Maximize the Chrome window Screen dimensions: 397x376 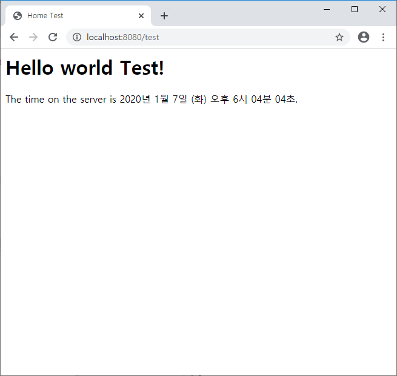(355, 9)
